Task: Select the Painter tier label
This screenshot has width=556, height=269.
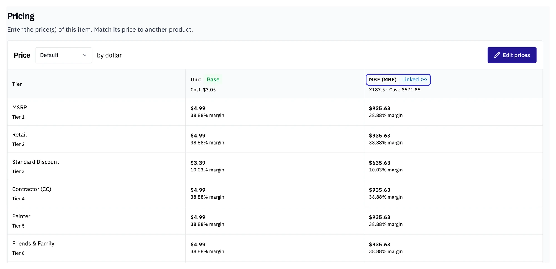Action: (x=21, y=216)
